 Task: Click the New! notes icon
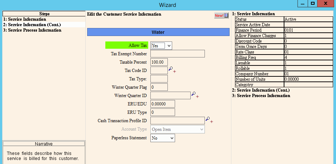[x=222, y=15]
